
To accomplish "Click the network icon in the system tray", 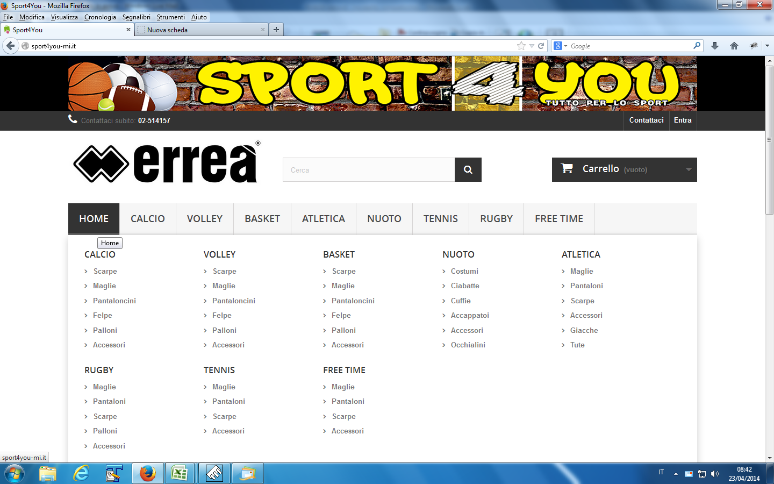I will pos(702,474).
